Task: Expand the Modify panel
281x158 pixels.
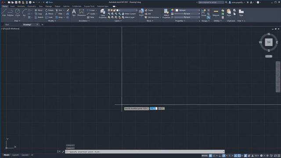Action: pyautogui.click(x=52, y=21)
